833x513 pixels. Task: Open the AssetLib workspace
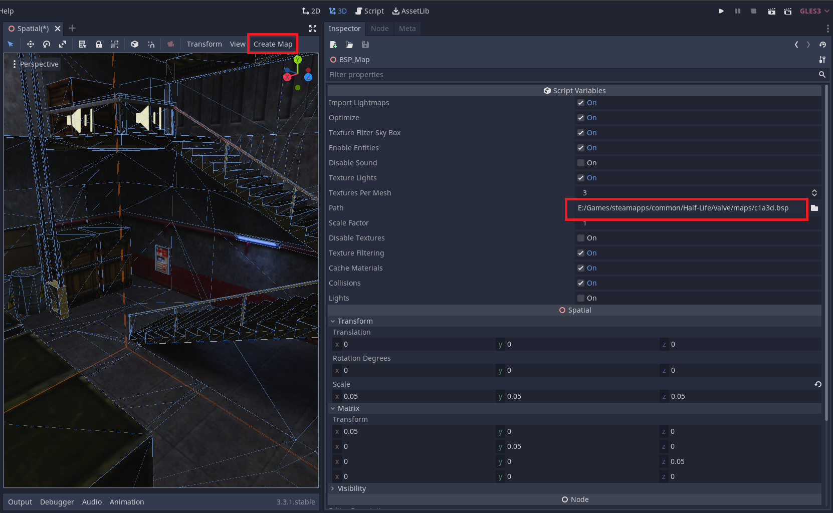pyautogui.click(x=410, y=11)
